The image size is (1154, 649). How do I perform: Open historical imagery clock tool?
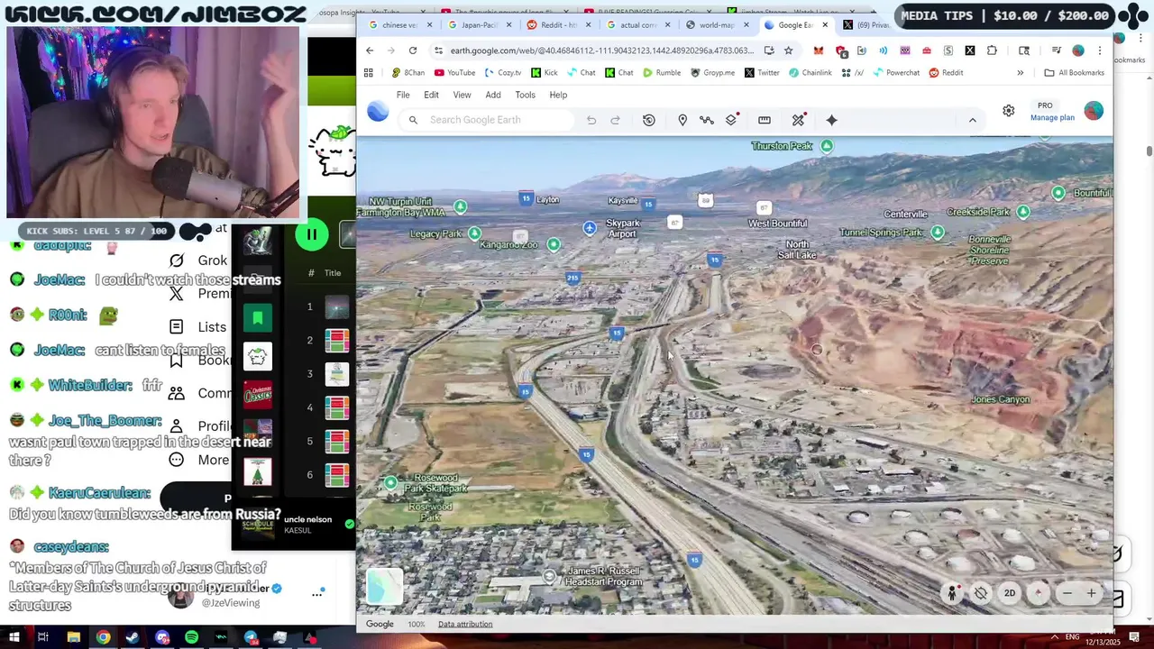click(x=649, y=120)
